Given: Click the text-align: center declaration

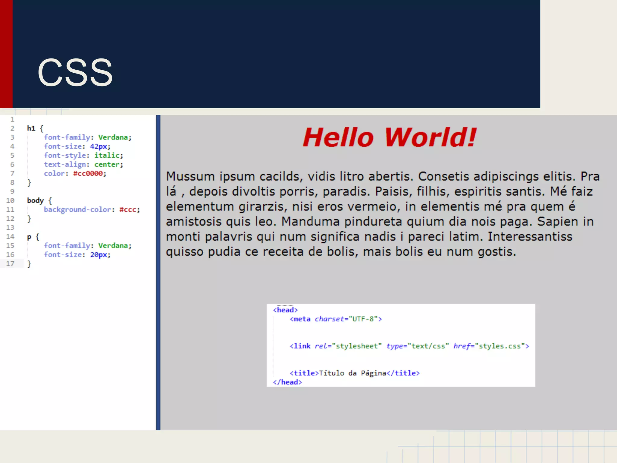Looking at the screenshot, I should [83, 165].
